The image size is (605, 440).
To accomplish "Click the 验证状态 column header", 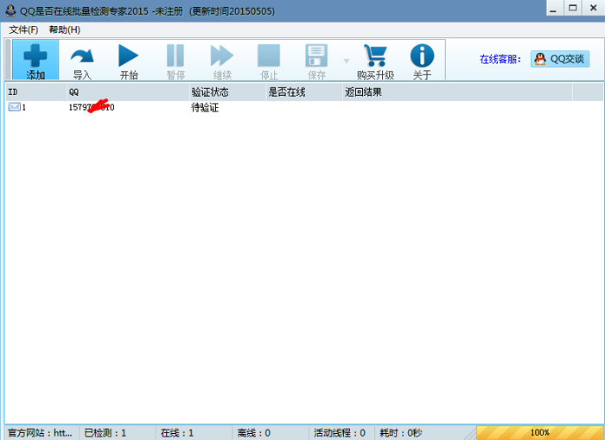I will (x=227, y=92).
